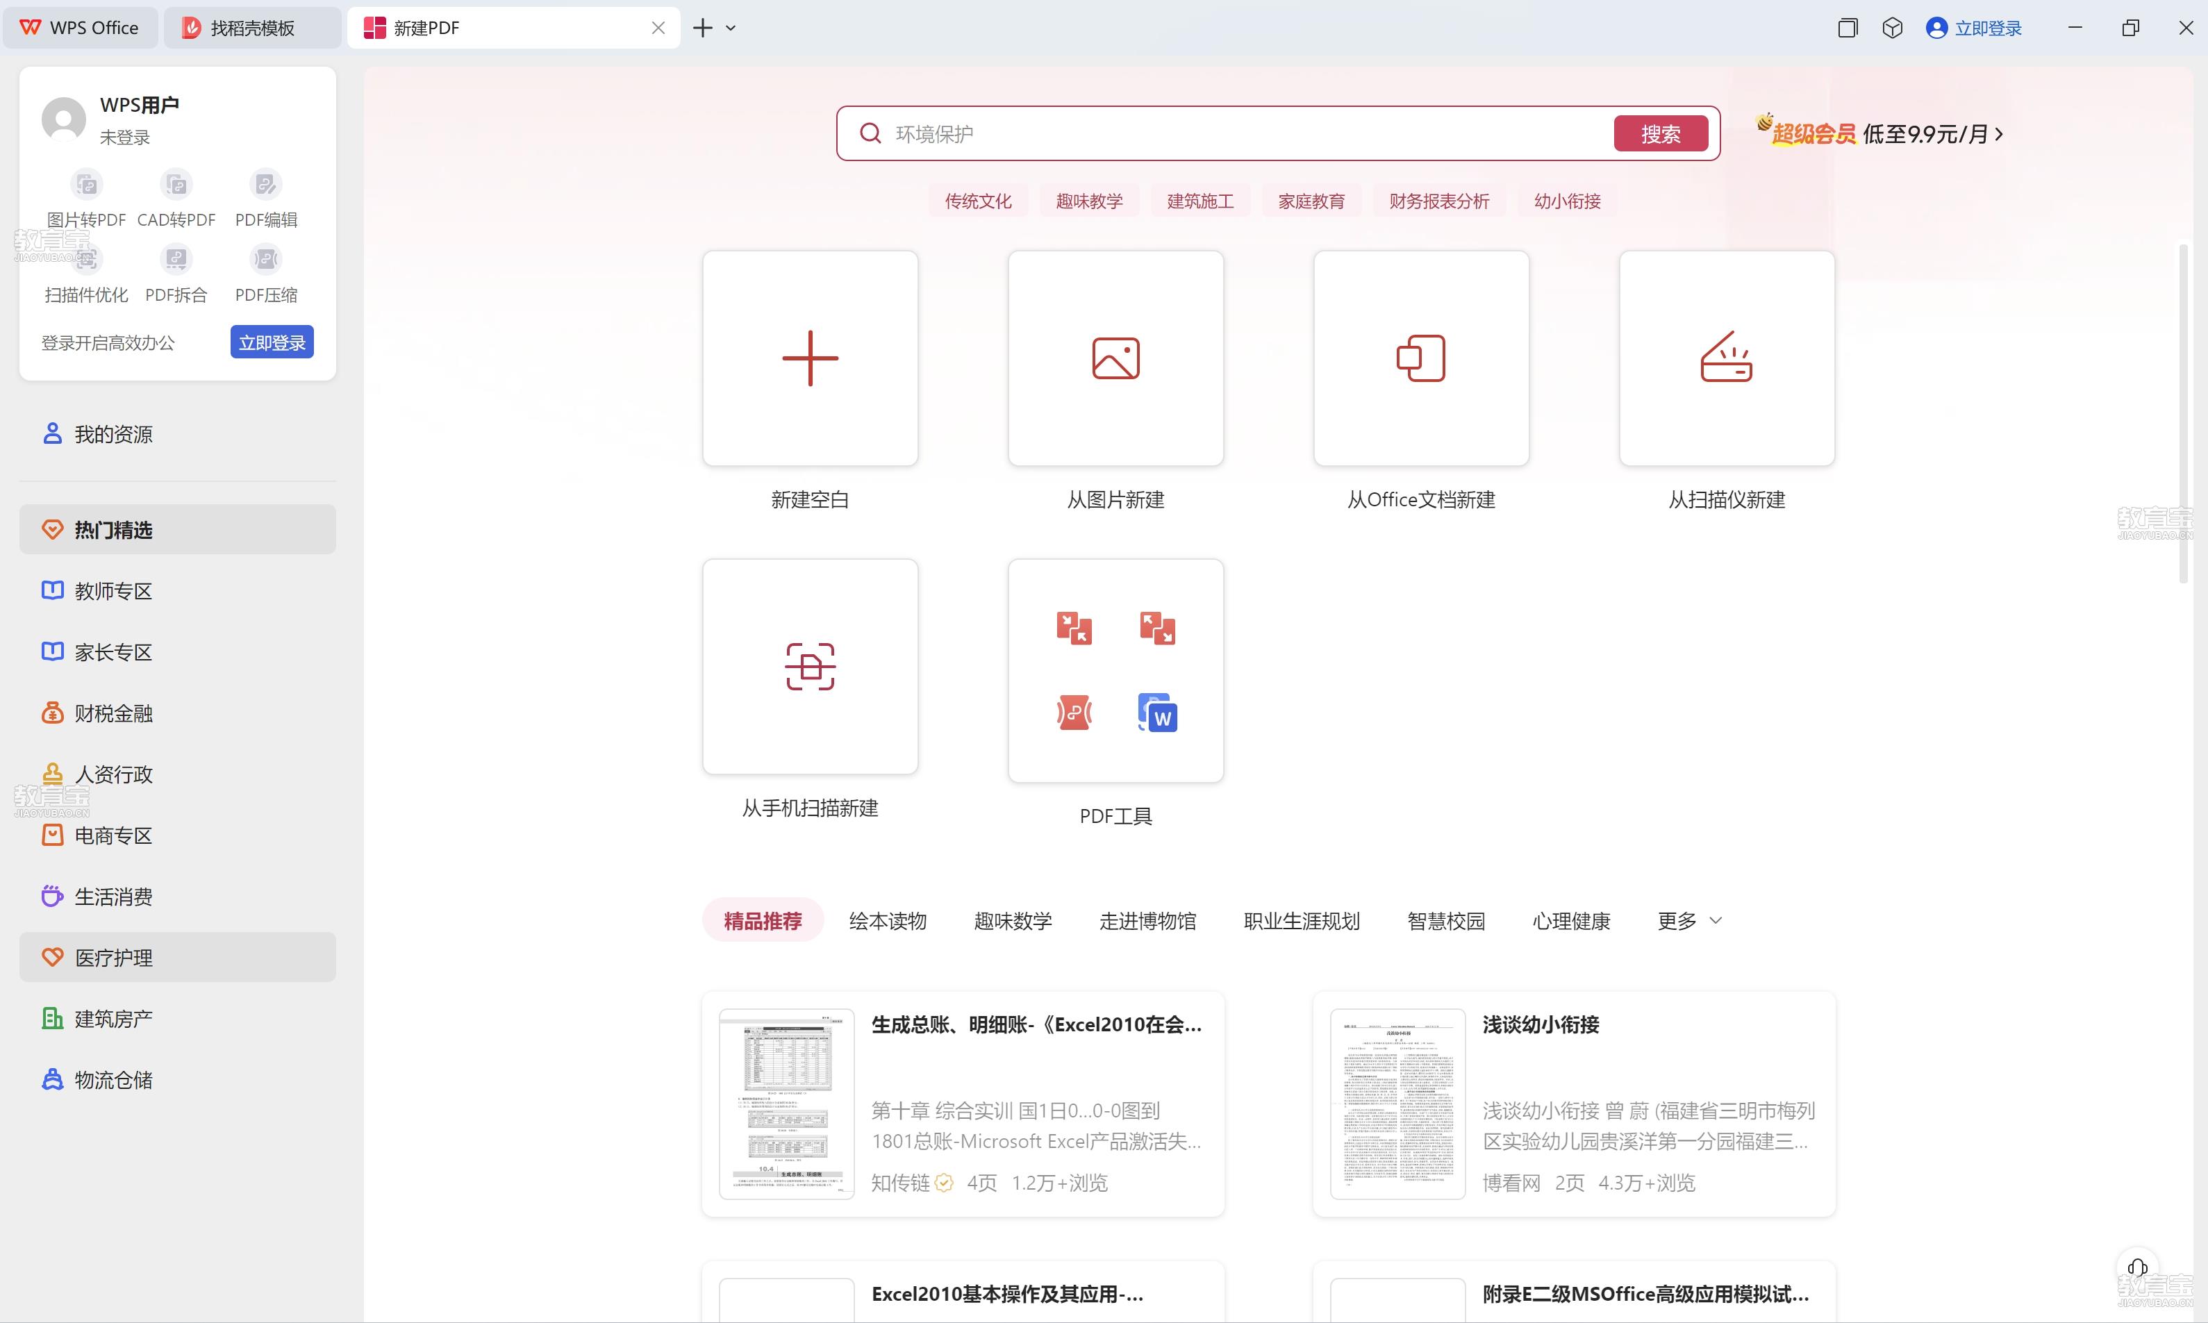Click the 幼小衔接 search tag
Image resolution: width=2208 pixels, height=1323 pixels.
click(1567, 201)
